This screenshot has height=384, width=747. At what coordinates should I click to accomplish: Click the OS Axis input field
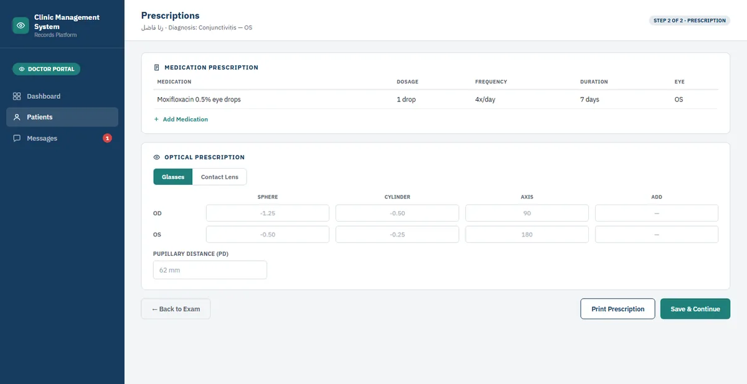(527, 235)
